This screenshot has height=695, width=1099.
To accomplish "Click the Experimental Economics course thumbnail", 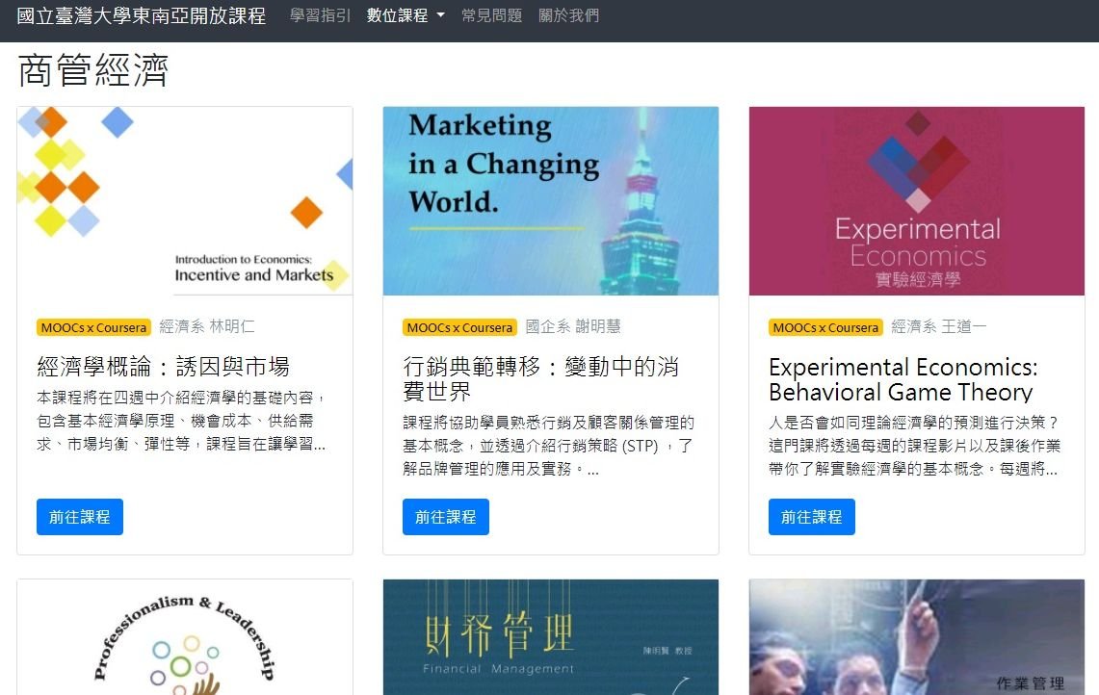I will pyautogui.click(x=917, y=201).
